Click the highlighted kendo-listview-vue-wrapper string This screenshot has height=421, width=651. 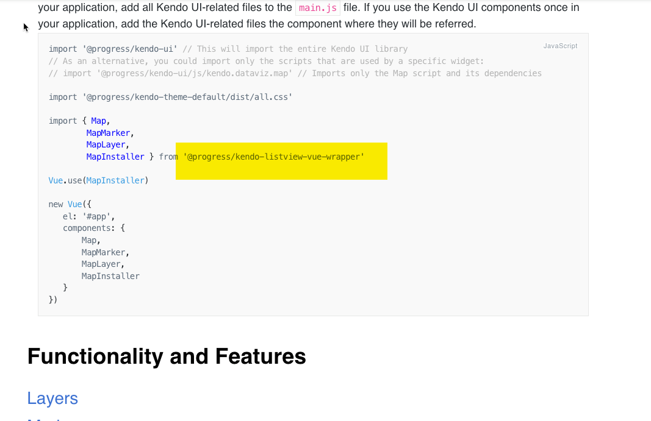[274, 157]
